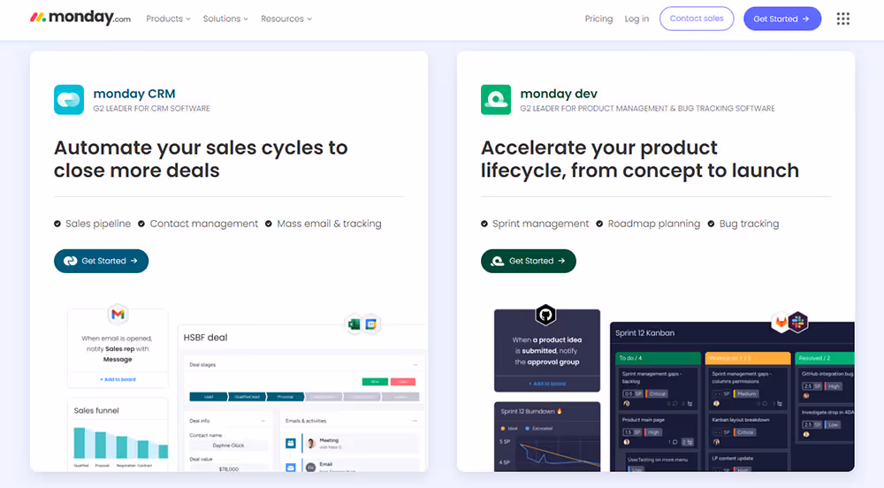Screen dimensions: 884x488
Task: Open the Pricing page
Action: tap(598, 19)
